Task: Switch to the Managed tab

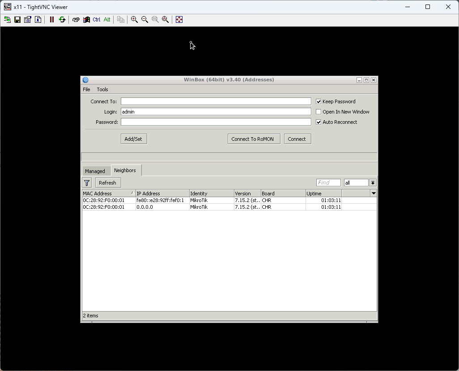Action: (96, 170)
